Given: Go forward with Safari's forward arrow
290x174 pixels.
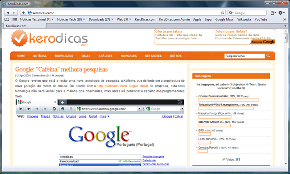Looking at the screenshot, I should click(x=14, y=13).
